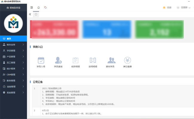Collapse tabs with the double-left arrow
The height and width of the screenshot is (119, 194).
tap(30, 14)
